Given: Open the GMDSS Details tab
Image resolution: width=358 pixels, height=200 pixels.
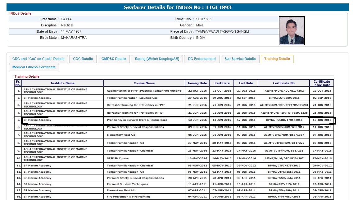Looking at the screenshot, I should 114,59.
